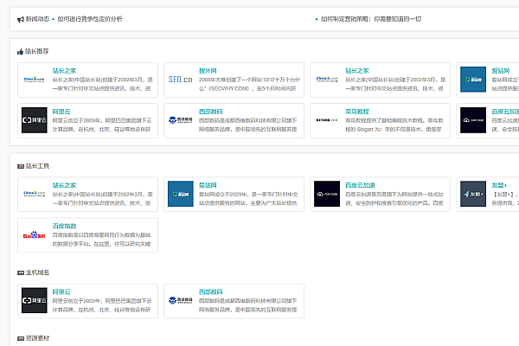Click the 站长之家 logo under 站长工具
The image size is (519, 346).
coord(35,194)
